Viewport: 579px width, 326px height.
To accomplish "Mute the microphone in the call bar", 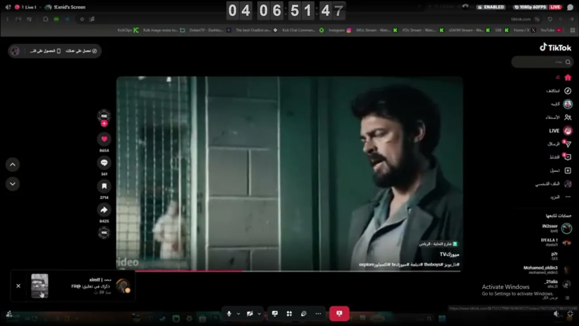I will coord(229,313).
